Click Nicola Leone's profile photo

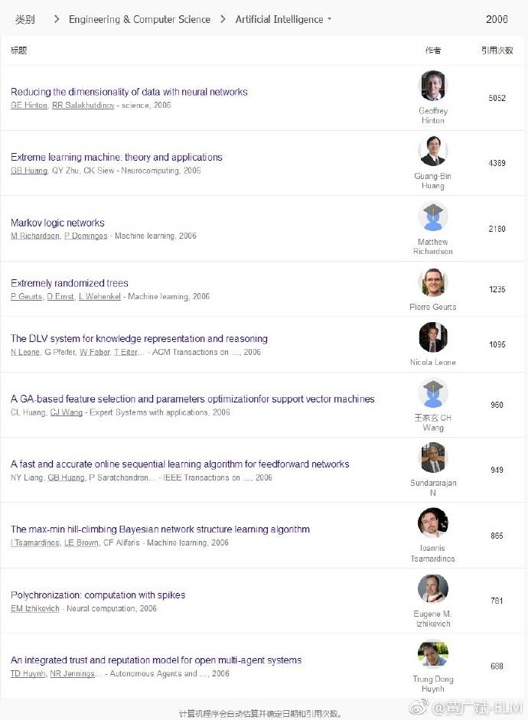(x=433, y=337)
